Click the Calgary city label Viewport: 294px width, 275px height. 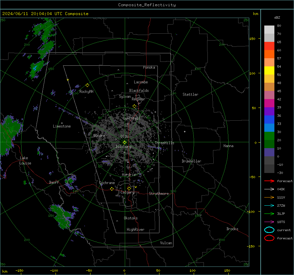point(127,192)
